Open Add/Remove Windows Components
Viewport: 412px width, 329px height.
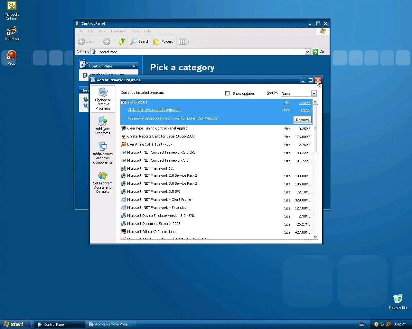tap(103, 153)
